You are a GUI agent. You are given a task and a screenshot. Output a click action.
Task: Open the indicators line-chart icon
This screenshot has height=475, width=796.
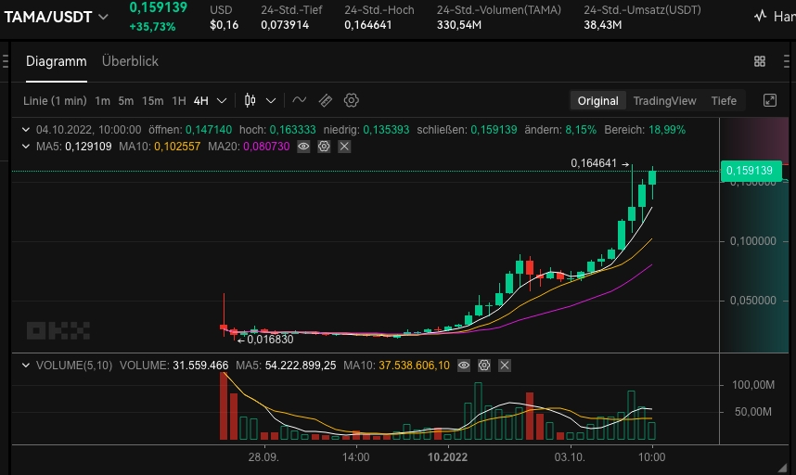click(x=299, y=100)
